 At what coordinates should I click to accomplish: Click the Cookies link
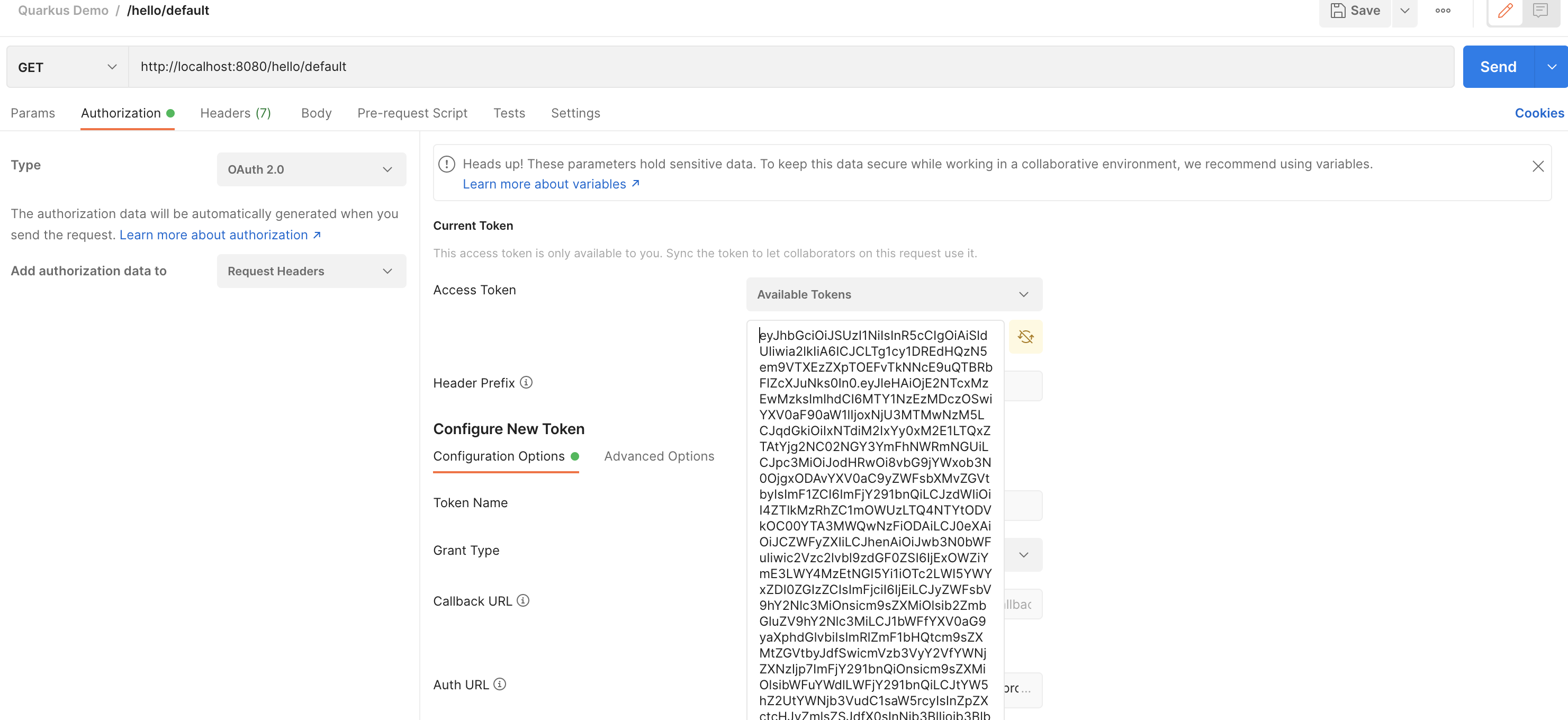tap(1538, 113)
